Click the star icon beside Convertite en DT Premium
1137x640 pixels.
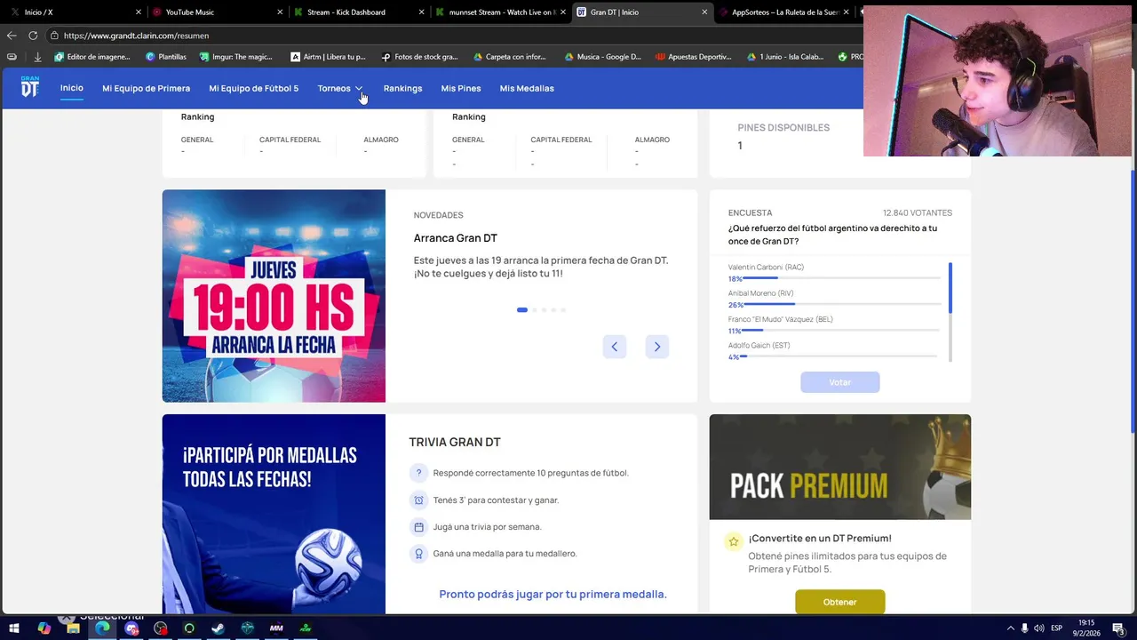click(x=733, y=541)
